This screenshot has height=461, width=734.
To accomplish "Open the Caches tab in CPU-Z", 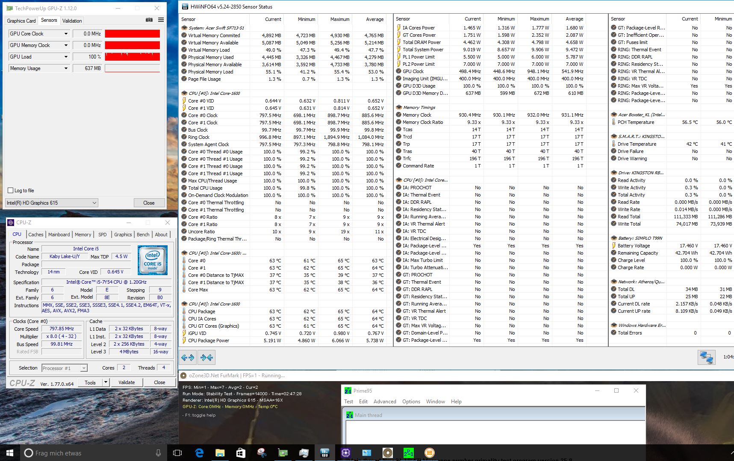I will point(36,235).
